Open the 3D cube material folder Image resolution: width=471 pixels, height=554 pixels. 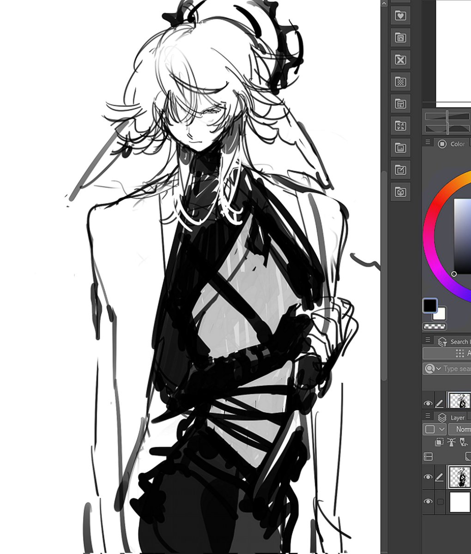[x=400, y=192]
